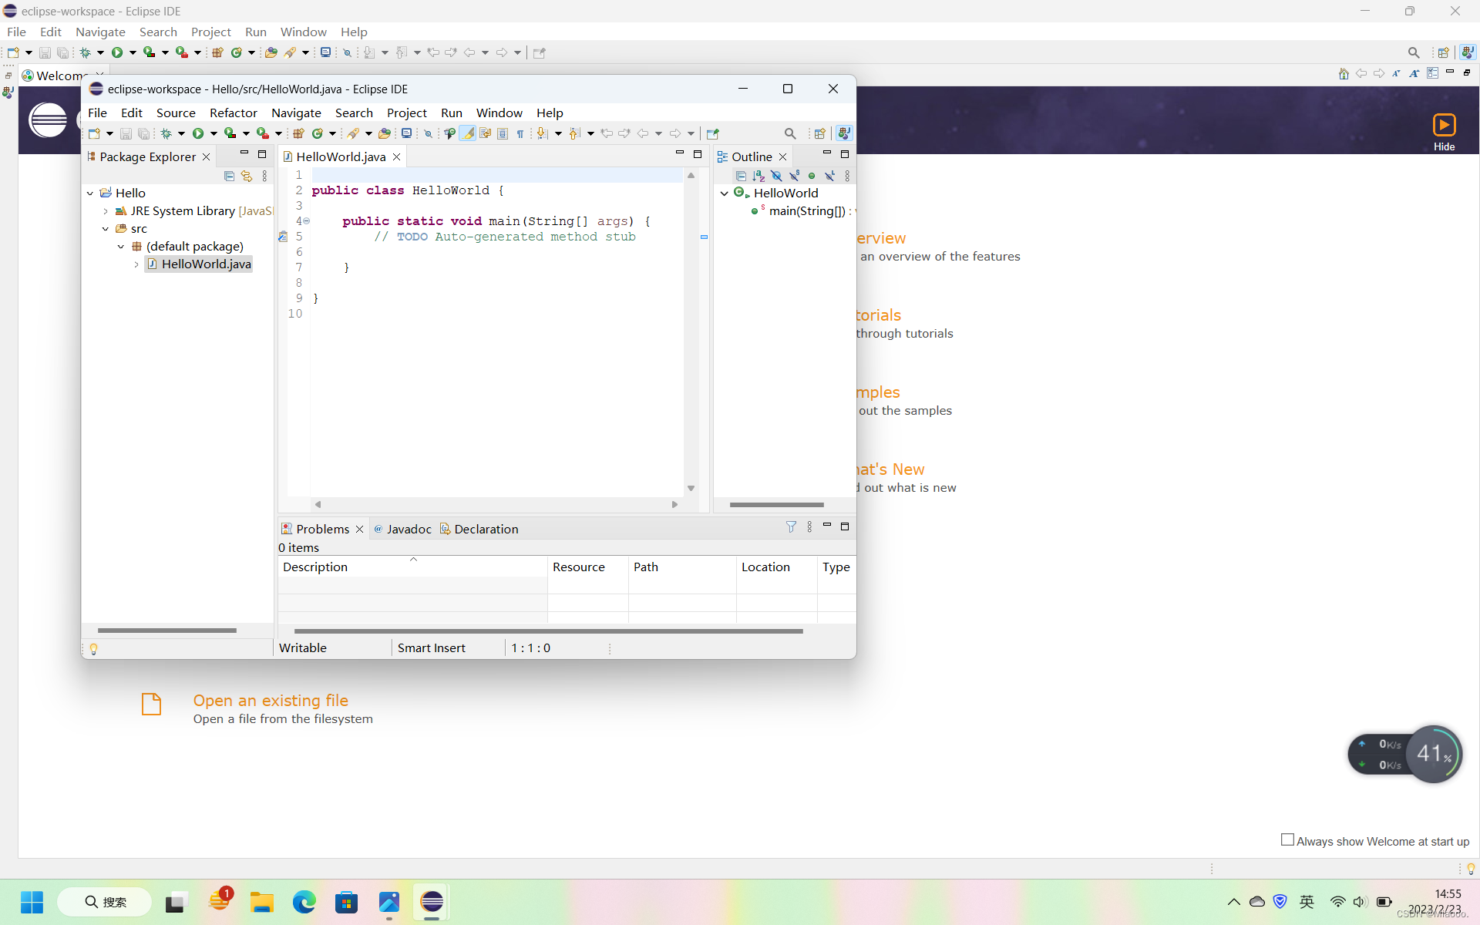Click the Open an existing file link
Screen dimensions: 1480x925
(271, 700)
